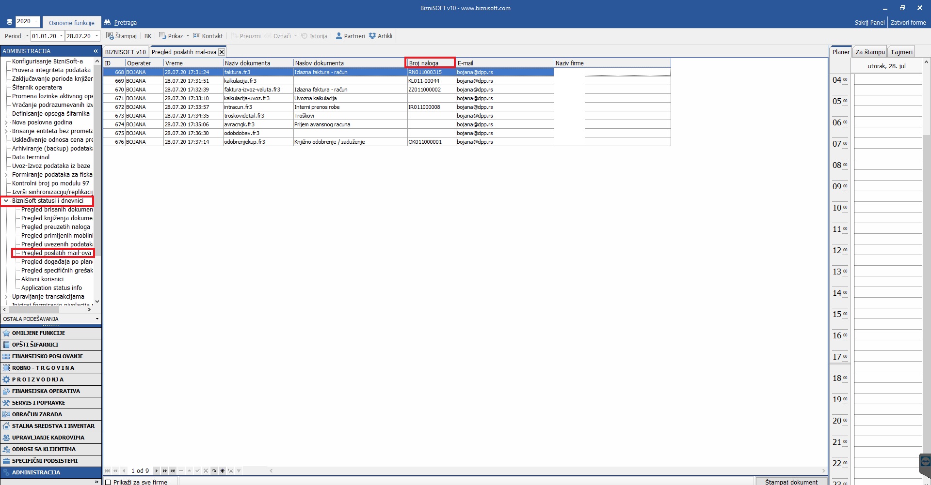Open the Prikaz dropdown arrow
The width and height of the screenshot is (931, 485).
(188, 36)
